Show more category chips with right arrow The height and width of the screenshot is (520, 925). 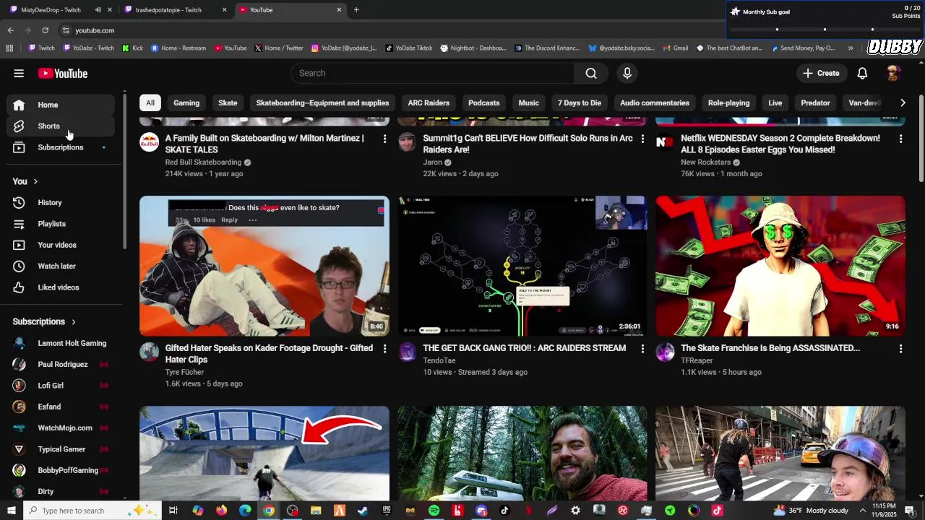[x=903, y=103]
